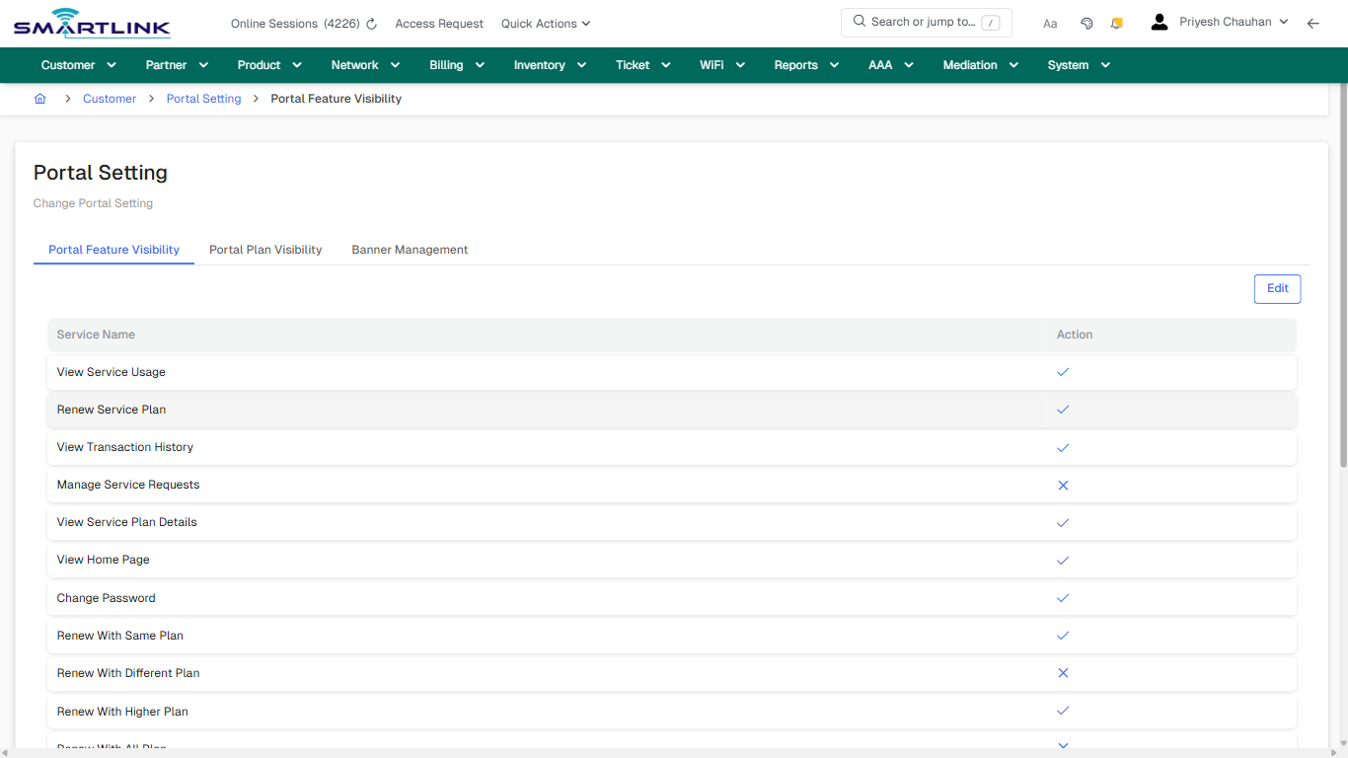Open the theme palette icon

[1086, 22]
